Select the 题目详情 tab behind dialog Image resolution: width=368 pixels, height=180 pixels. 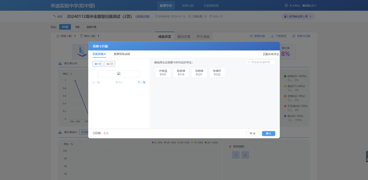point(184,37)
